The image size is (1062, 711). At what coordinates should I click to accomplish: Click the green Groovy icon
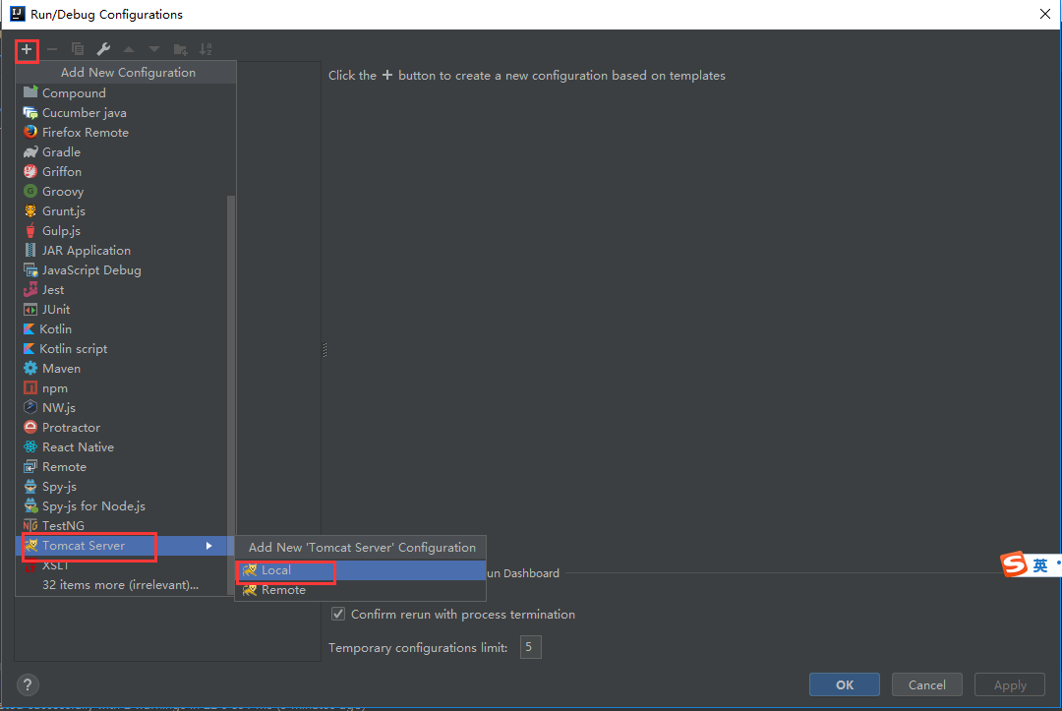(30, 191)
